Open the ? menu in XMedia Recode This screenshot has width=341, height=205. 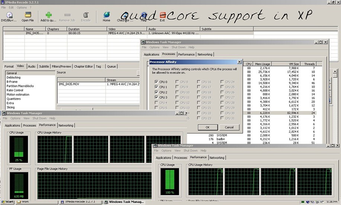30,7
